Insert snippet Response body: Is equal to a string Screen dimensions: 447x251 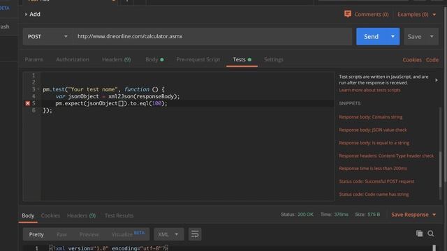(x=374, y=142)
